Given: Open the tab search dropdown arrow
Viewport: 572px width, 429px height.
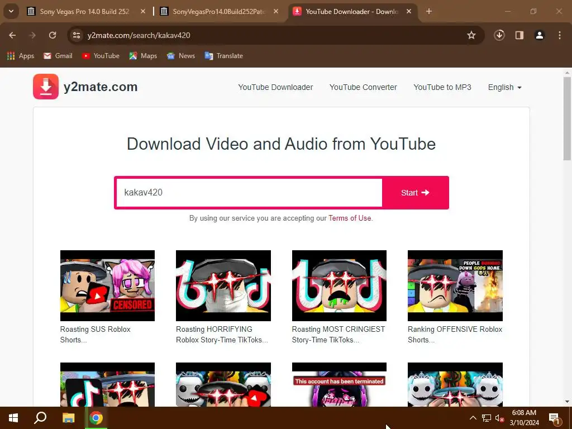Looking at the screenshot, I should pyautogui.click(x=11, y=12).
